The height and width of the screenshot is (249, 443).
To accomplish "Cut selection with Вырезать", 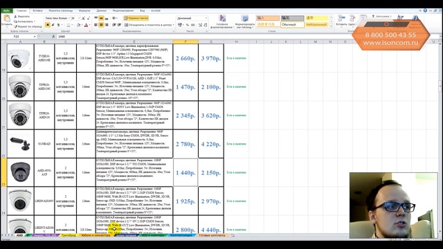I will click(22, 17).
